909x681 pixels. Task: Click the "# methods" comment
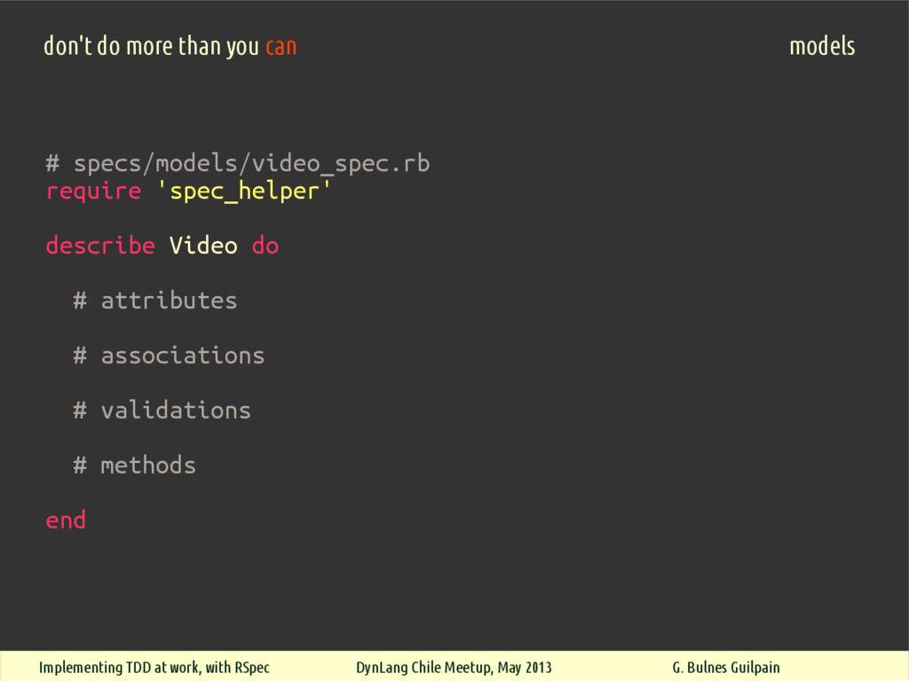coord(135,466)
